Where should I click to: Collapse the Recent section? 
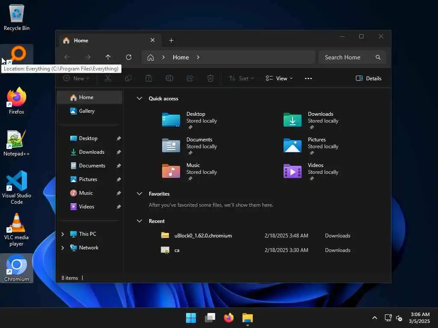pyautogui.click(x=139, y=221)
